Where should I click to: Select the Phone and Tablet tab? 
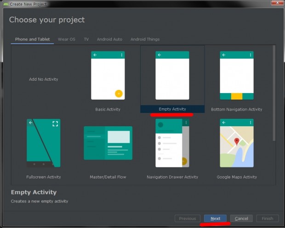tap(32, 39)
